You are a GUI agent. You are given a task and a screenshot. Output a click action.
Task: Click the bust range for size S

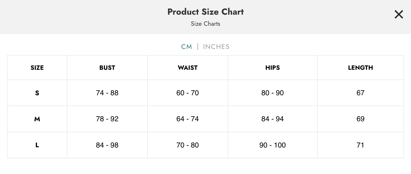[107, 93]
